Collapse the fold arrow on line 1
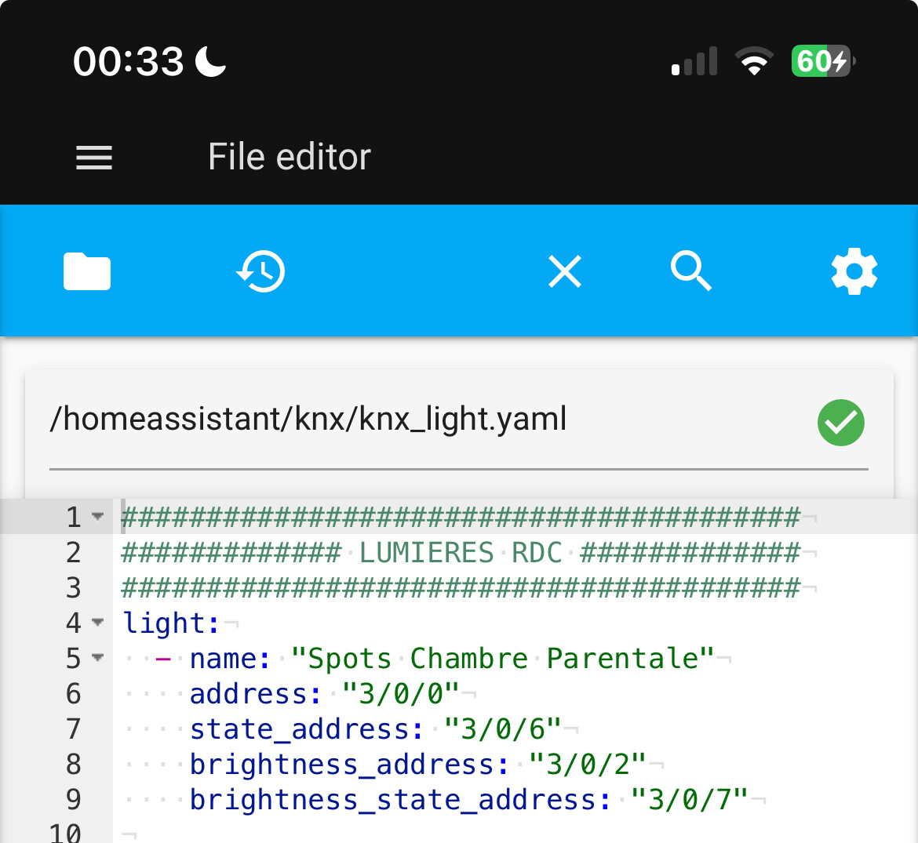 [x=98, y=517]
